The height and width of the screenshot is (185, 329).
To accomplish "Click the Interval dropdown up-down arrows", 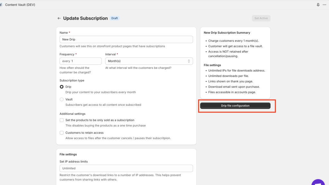I will 189,61.
